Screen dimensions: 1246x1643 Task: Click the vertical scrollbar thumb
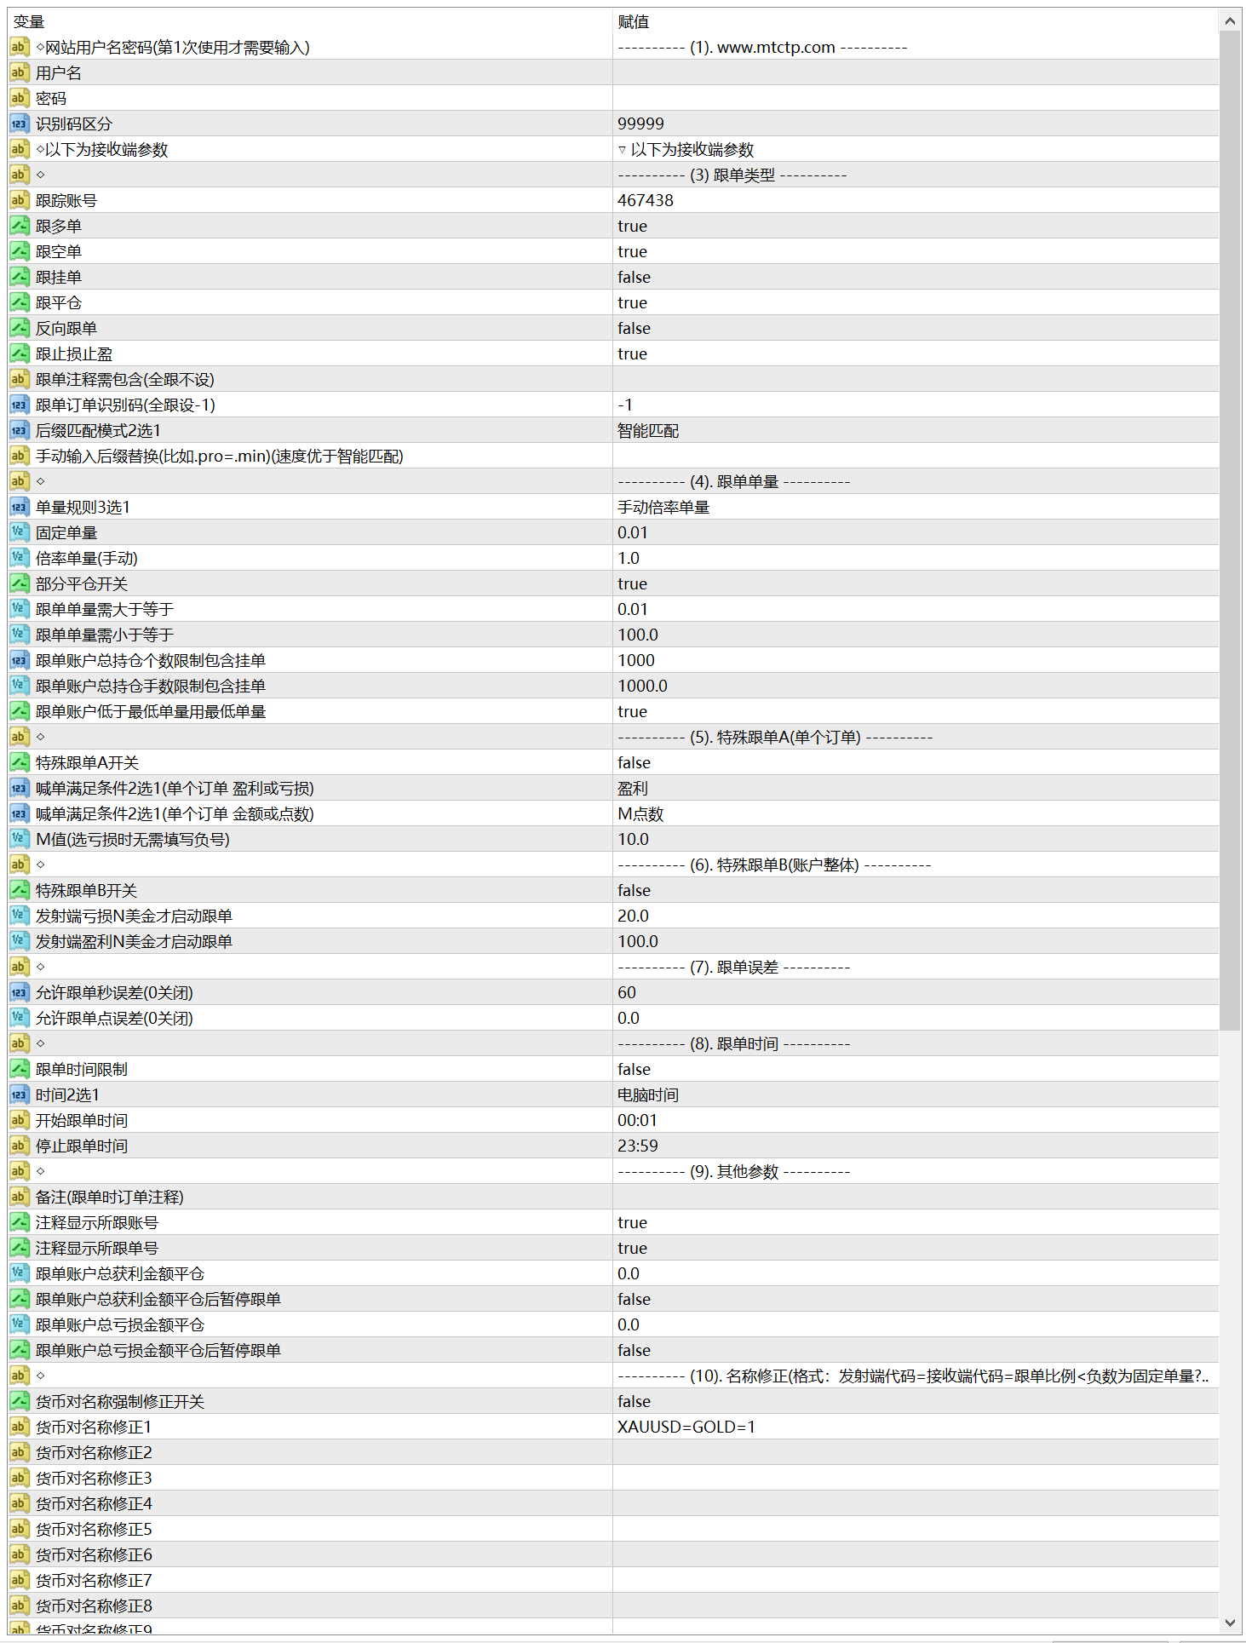point(1230,531)
